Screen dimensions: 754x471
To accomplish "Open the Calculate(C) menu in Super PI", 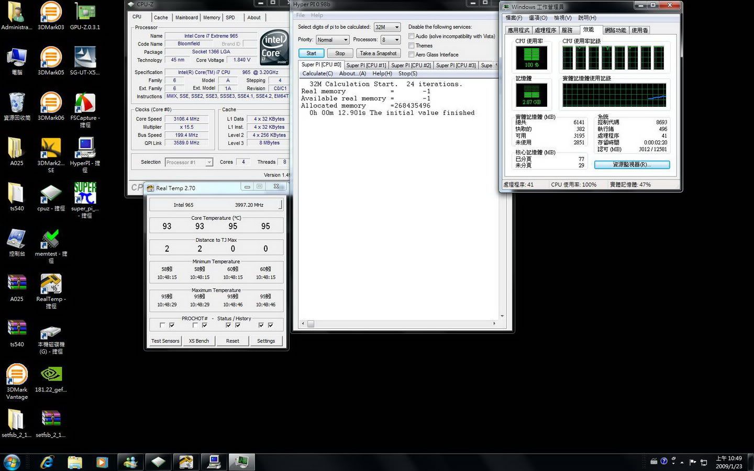I will tap(317, 73).
